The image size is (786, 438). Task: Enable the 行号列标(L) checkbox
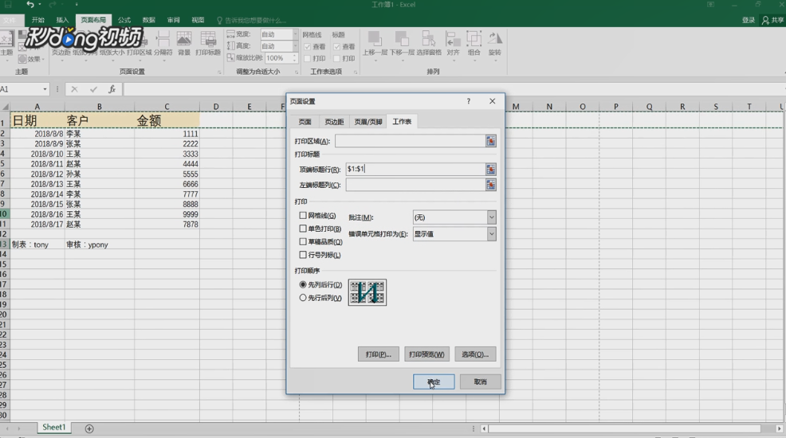[303, 255]
